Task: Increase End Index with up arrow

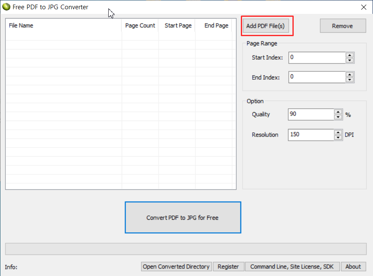Action: tap(350, 74)
